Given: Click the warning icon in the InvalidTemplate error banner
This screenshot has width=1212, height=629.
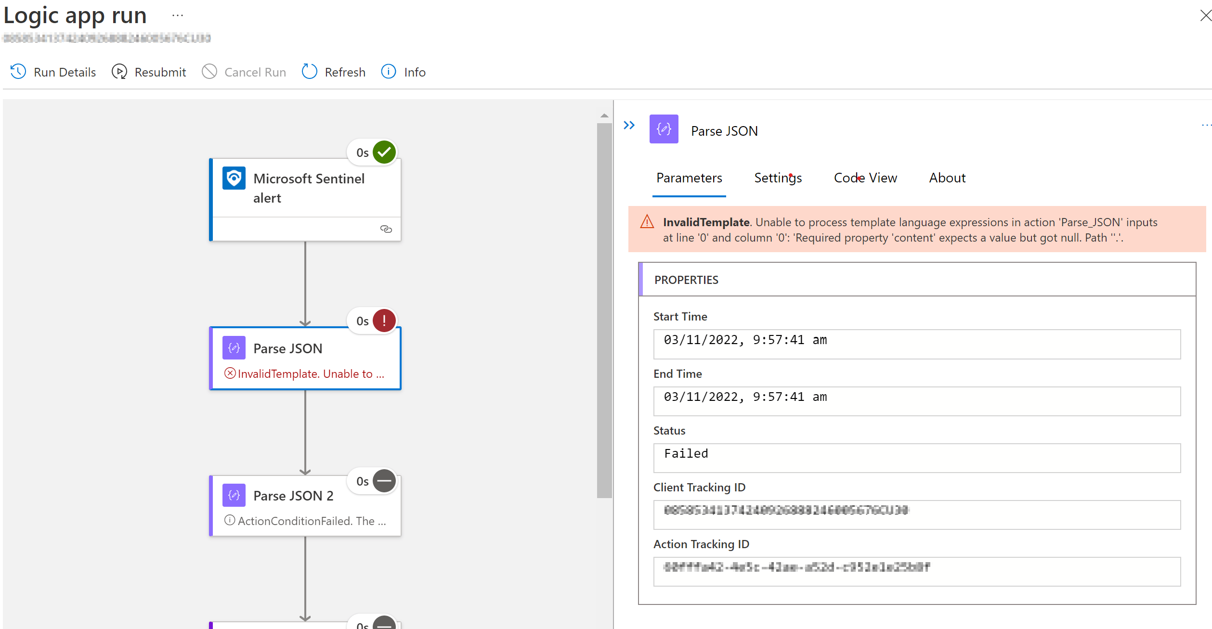Looking at the screenshot, I should [647, 222].
